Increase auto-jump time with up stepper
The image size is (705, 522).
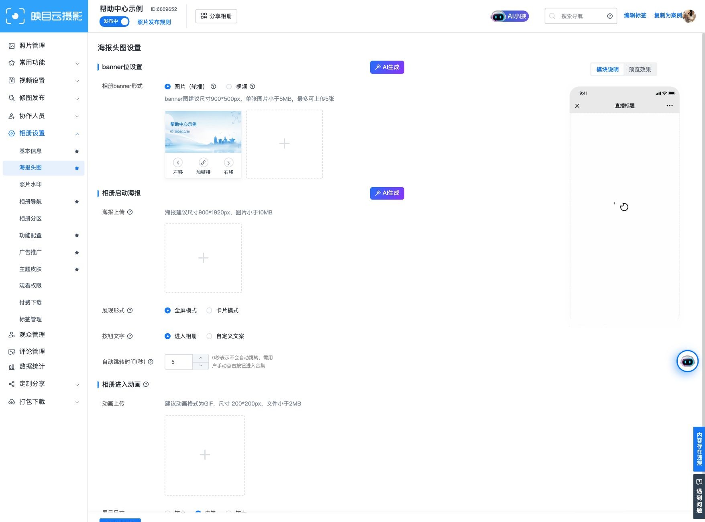pos(201,358)
